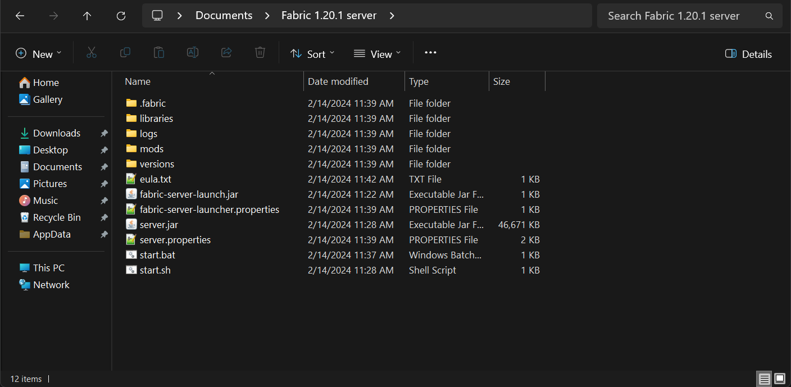Open the See more ellipsis menu
The image size is (791, 387).
point(430,53)
